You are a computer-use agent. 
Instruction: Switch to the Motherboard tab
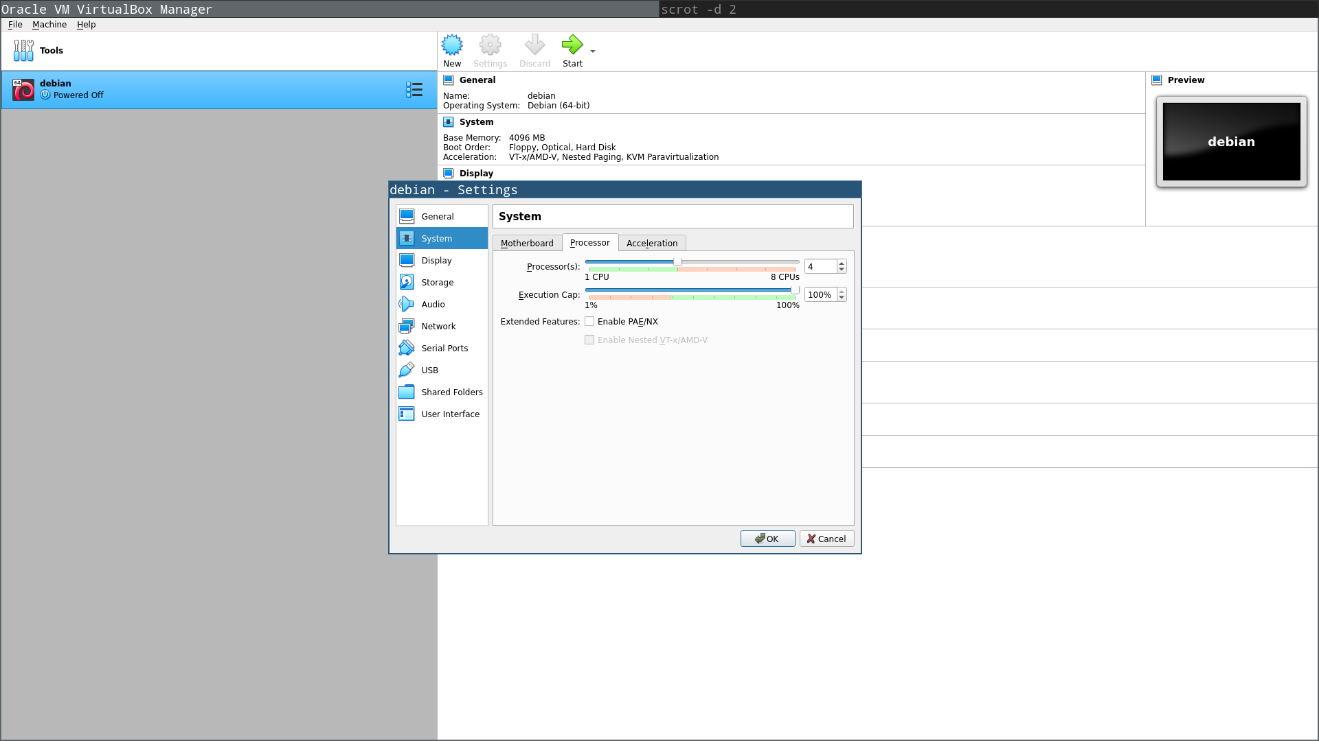[527, 243]
